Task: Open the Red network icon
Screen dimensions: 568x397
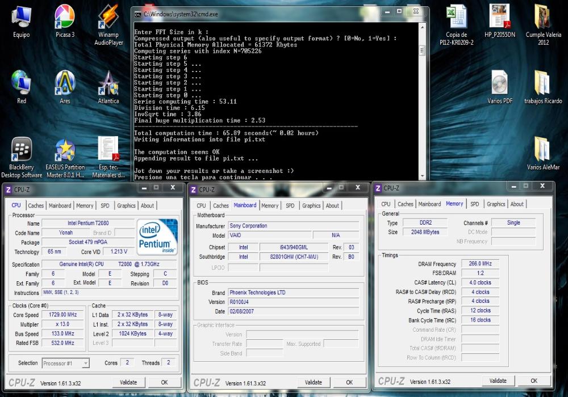Action: point(22,87)
